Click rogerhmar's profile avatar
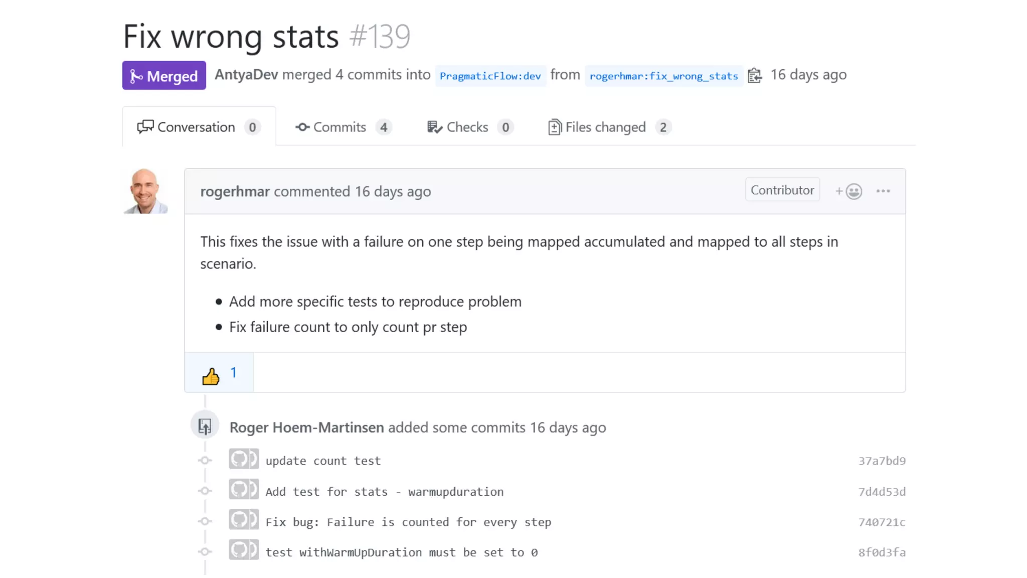This screenshot has width=1027, height=578. click(x=145, y=191)
